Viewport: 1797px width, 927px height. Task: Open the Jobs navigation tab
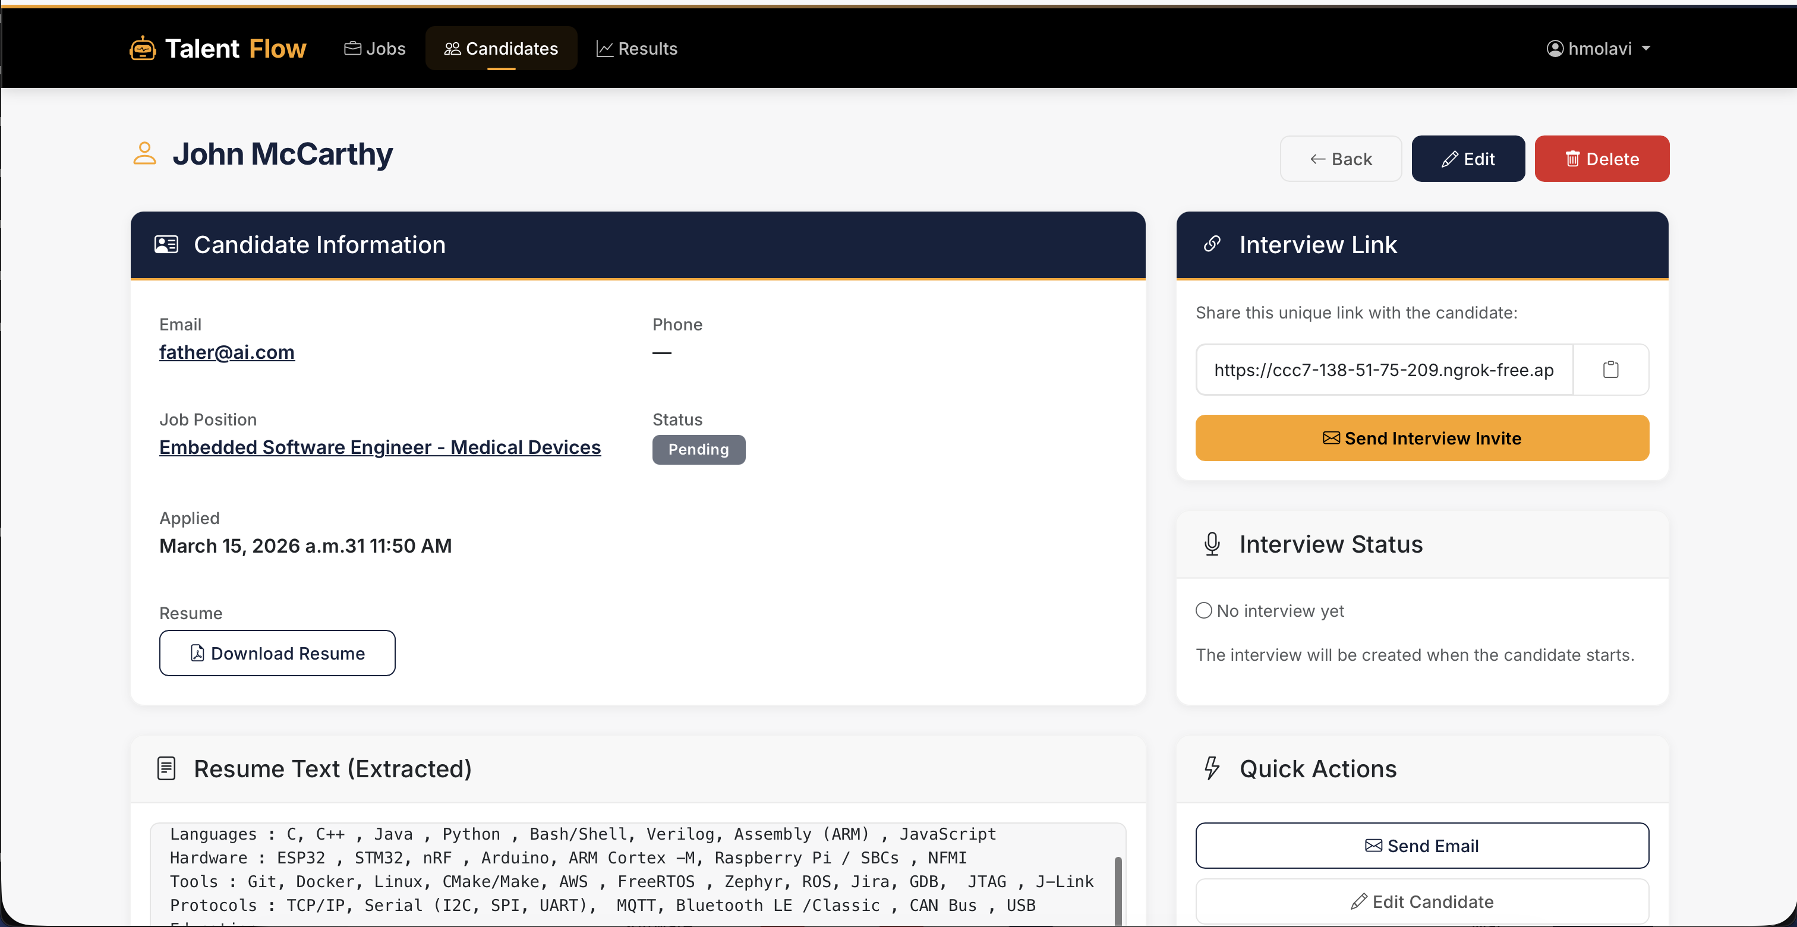[x=374, y=49]
